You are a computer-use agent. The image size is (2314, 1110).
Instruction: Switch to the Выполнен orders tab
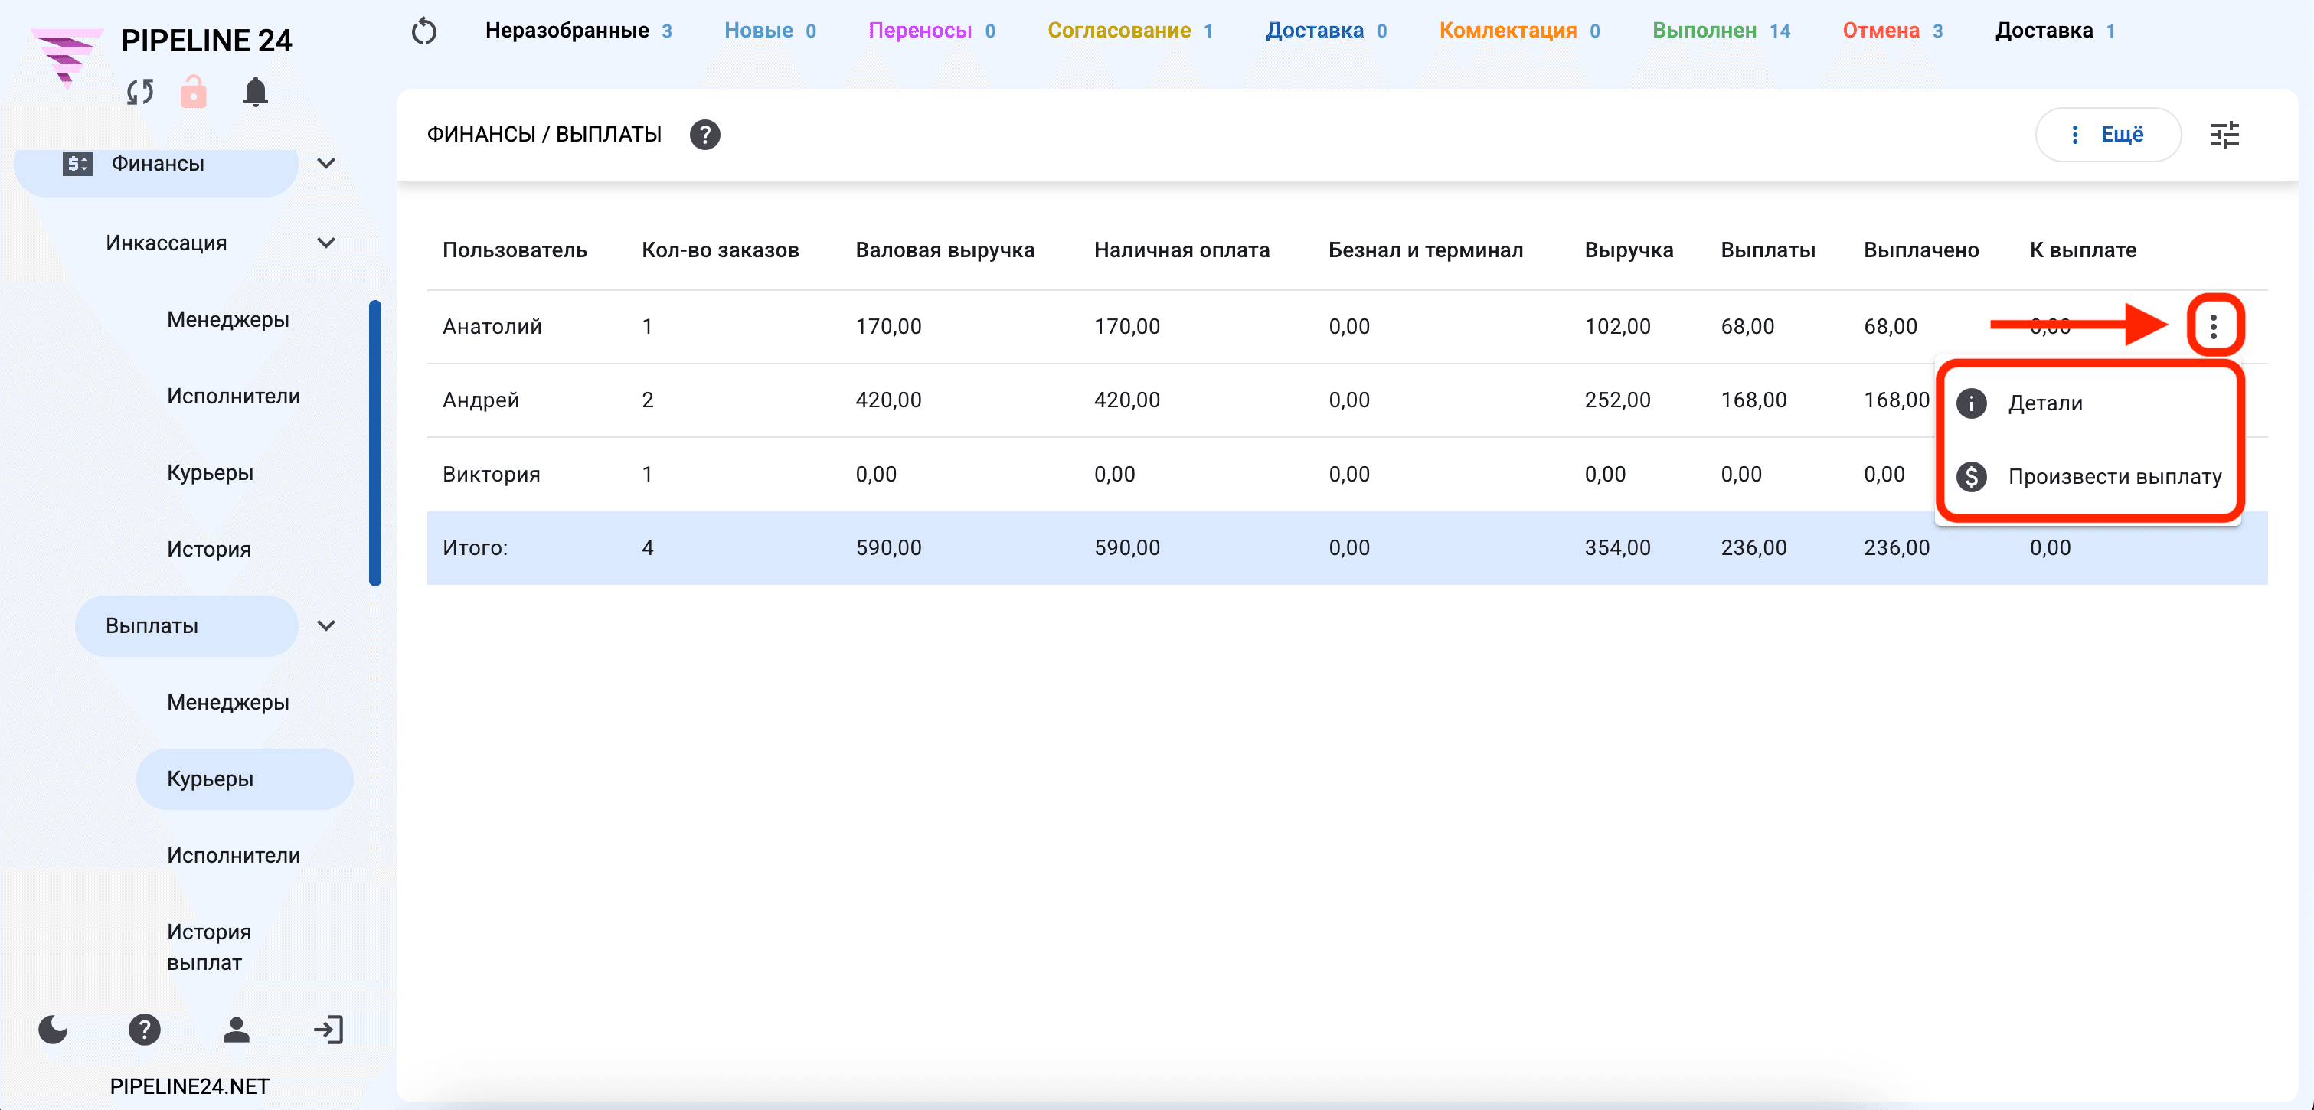coord(1721,31)
